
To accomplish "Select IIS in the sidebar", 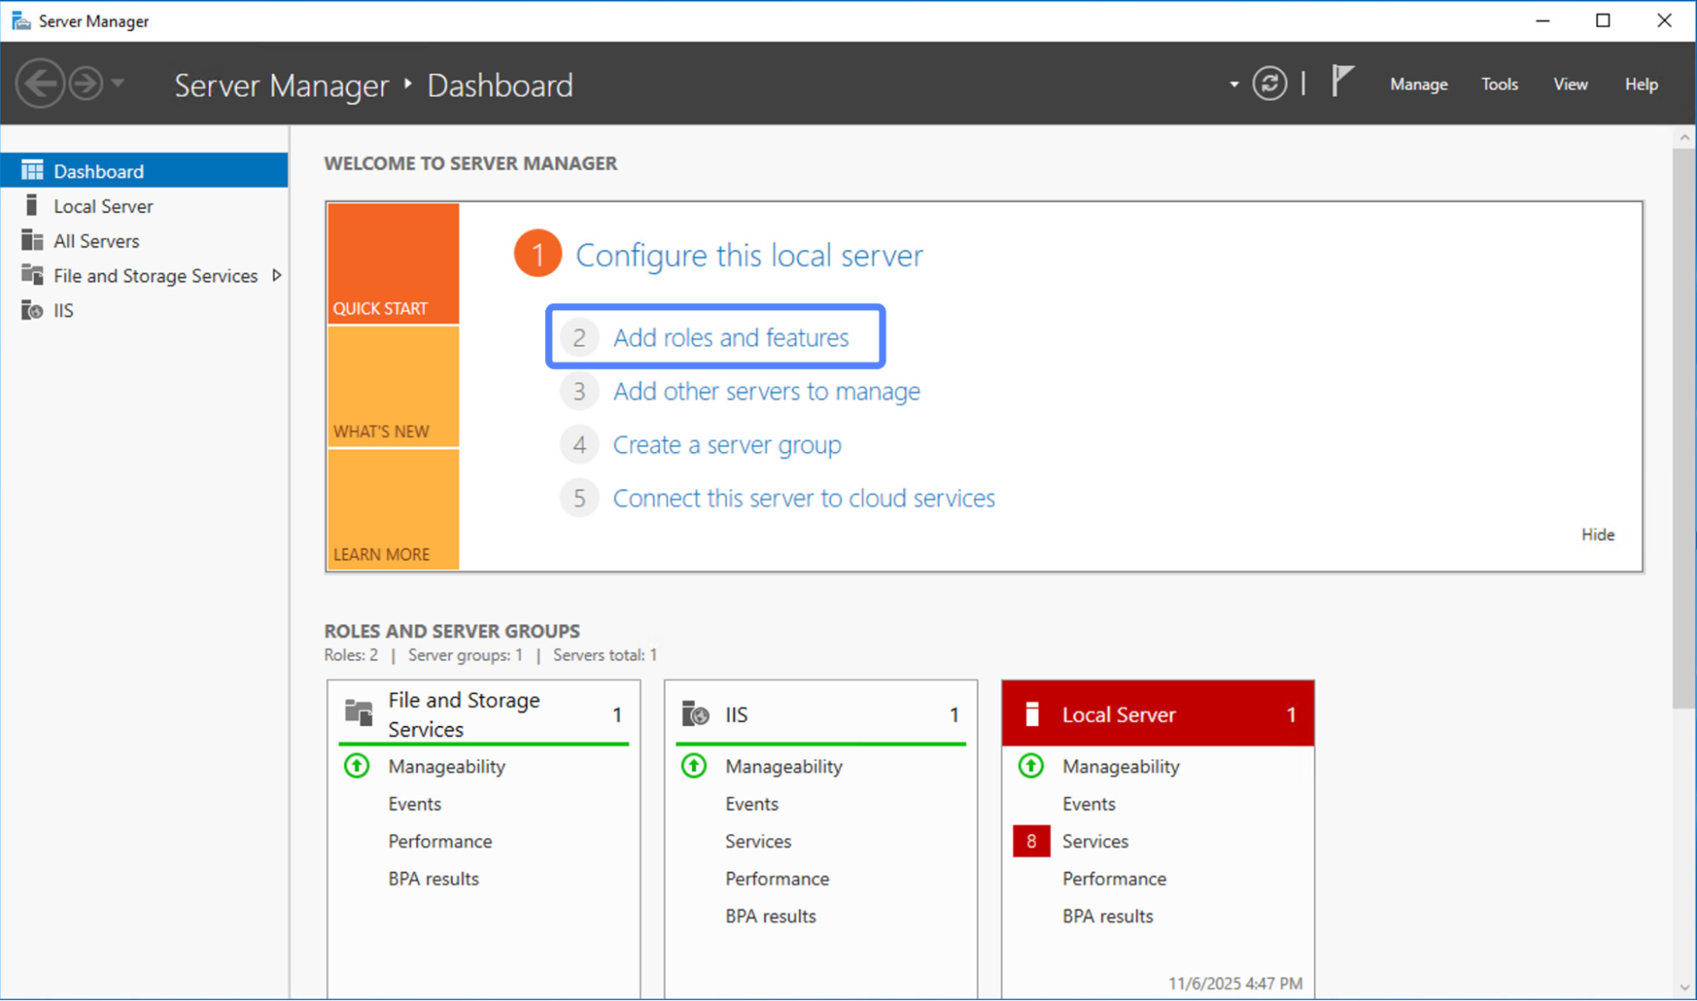I will (63, 310).
